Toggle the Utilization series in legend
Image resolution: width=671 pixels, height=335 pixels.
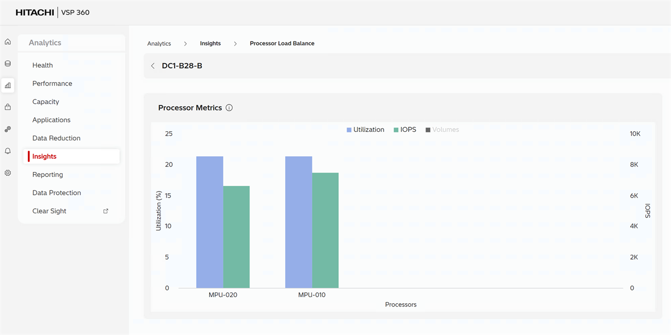[x=365, y=130]
